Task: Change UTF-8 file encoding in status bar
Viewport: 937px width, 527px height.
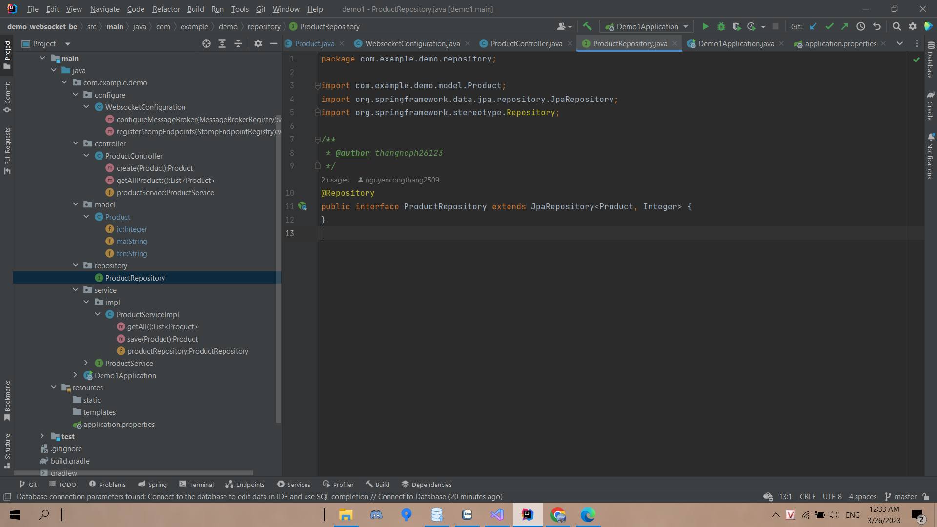Action: [832, 497]
